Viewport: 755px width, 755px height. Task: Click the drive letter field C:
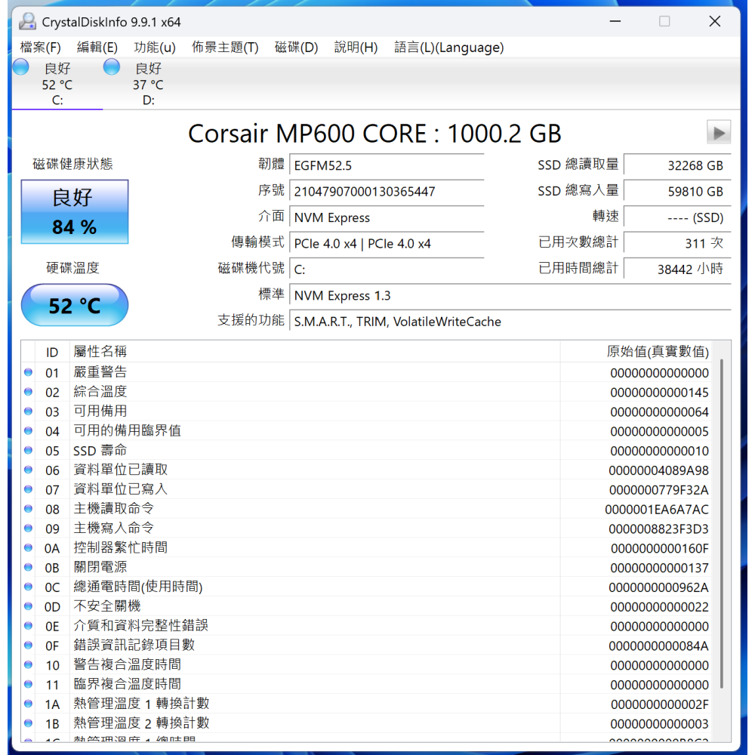[x=387, y=270]
